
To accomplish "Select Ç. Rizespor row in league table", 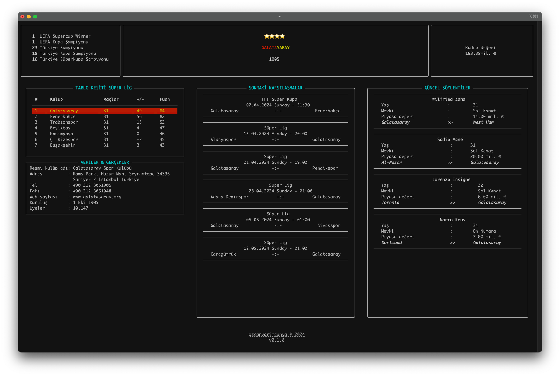I will tap(105, 139).
